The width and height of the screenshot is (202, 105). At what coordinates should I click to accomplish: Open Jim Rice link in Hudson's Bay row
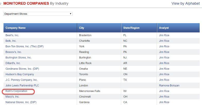[164, 74]
